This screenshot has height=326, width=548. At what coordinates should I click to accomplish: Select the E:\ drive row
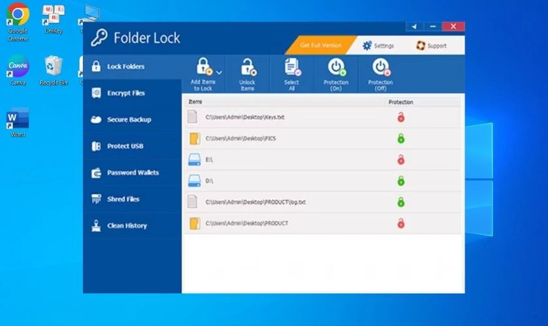pyautogui.click(x=322, y=160)
